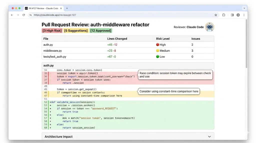
Task: Reload the PR review page
Action: tap(24, 15)
